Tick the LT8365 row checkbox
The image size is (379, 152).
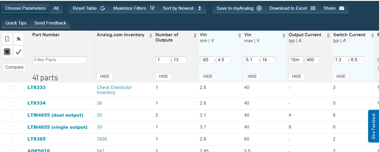click(x=12, y=139)
